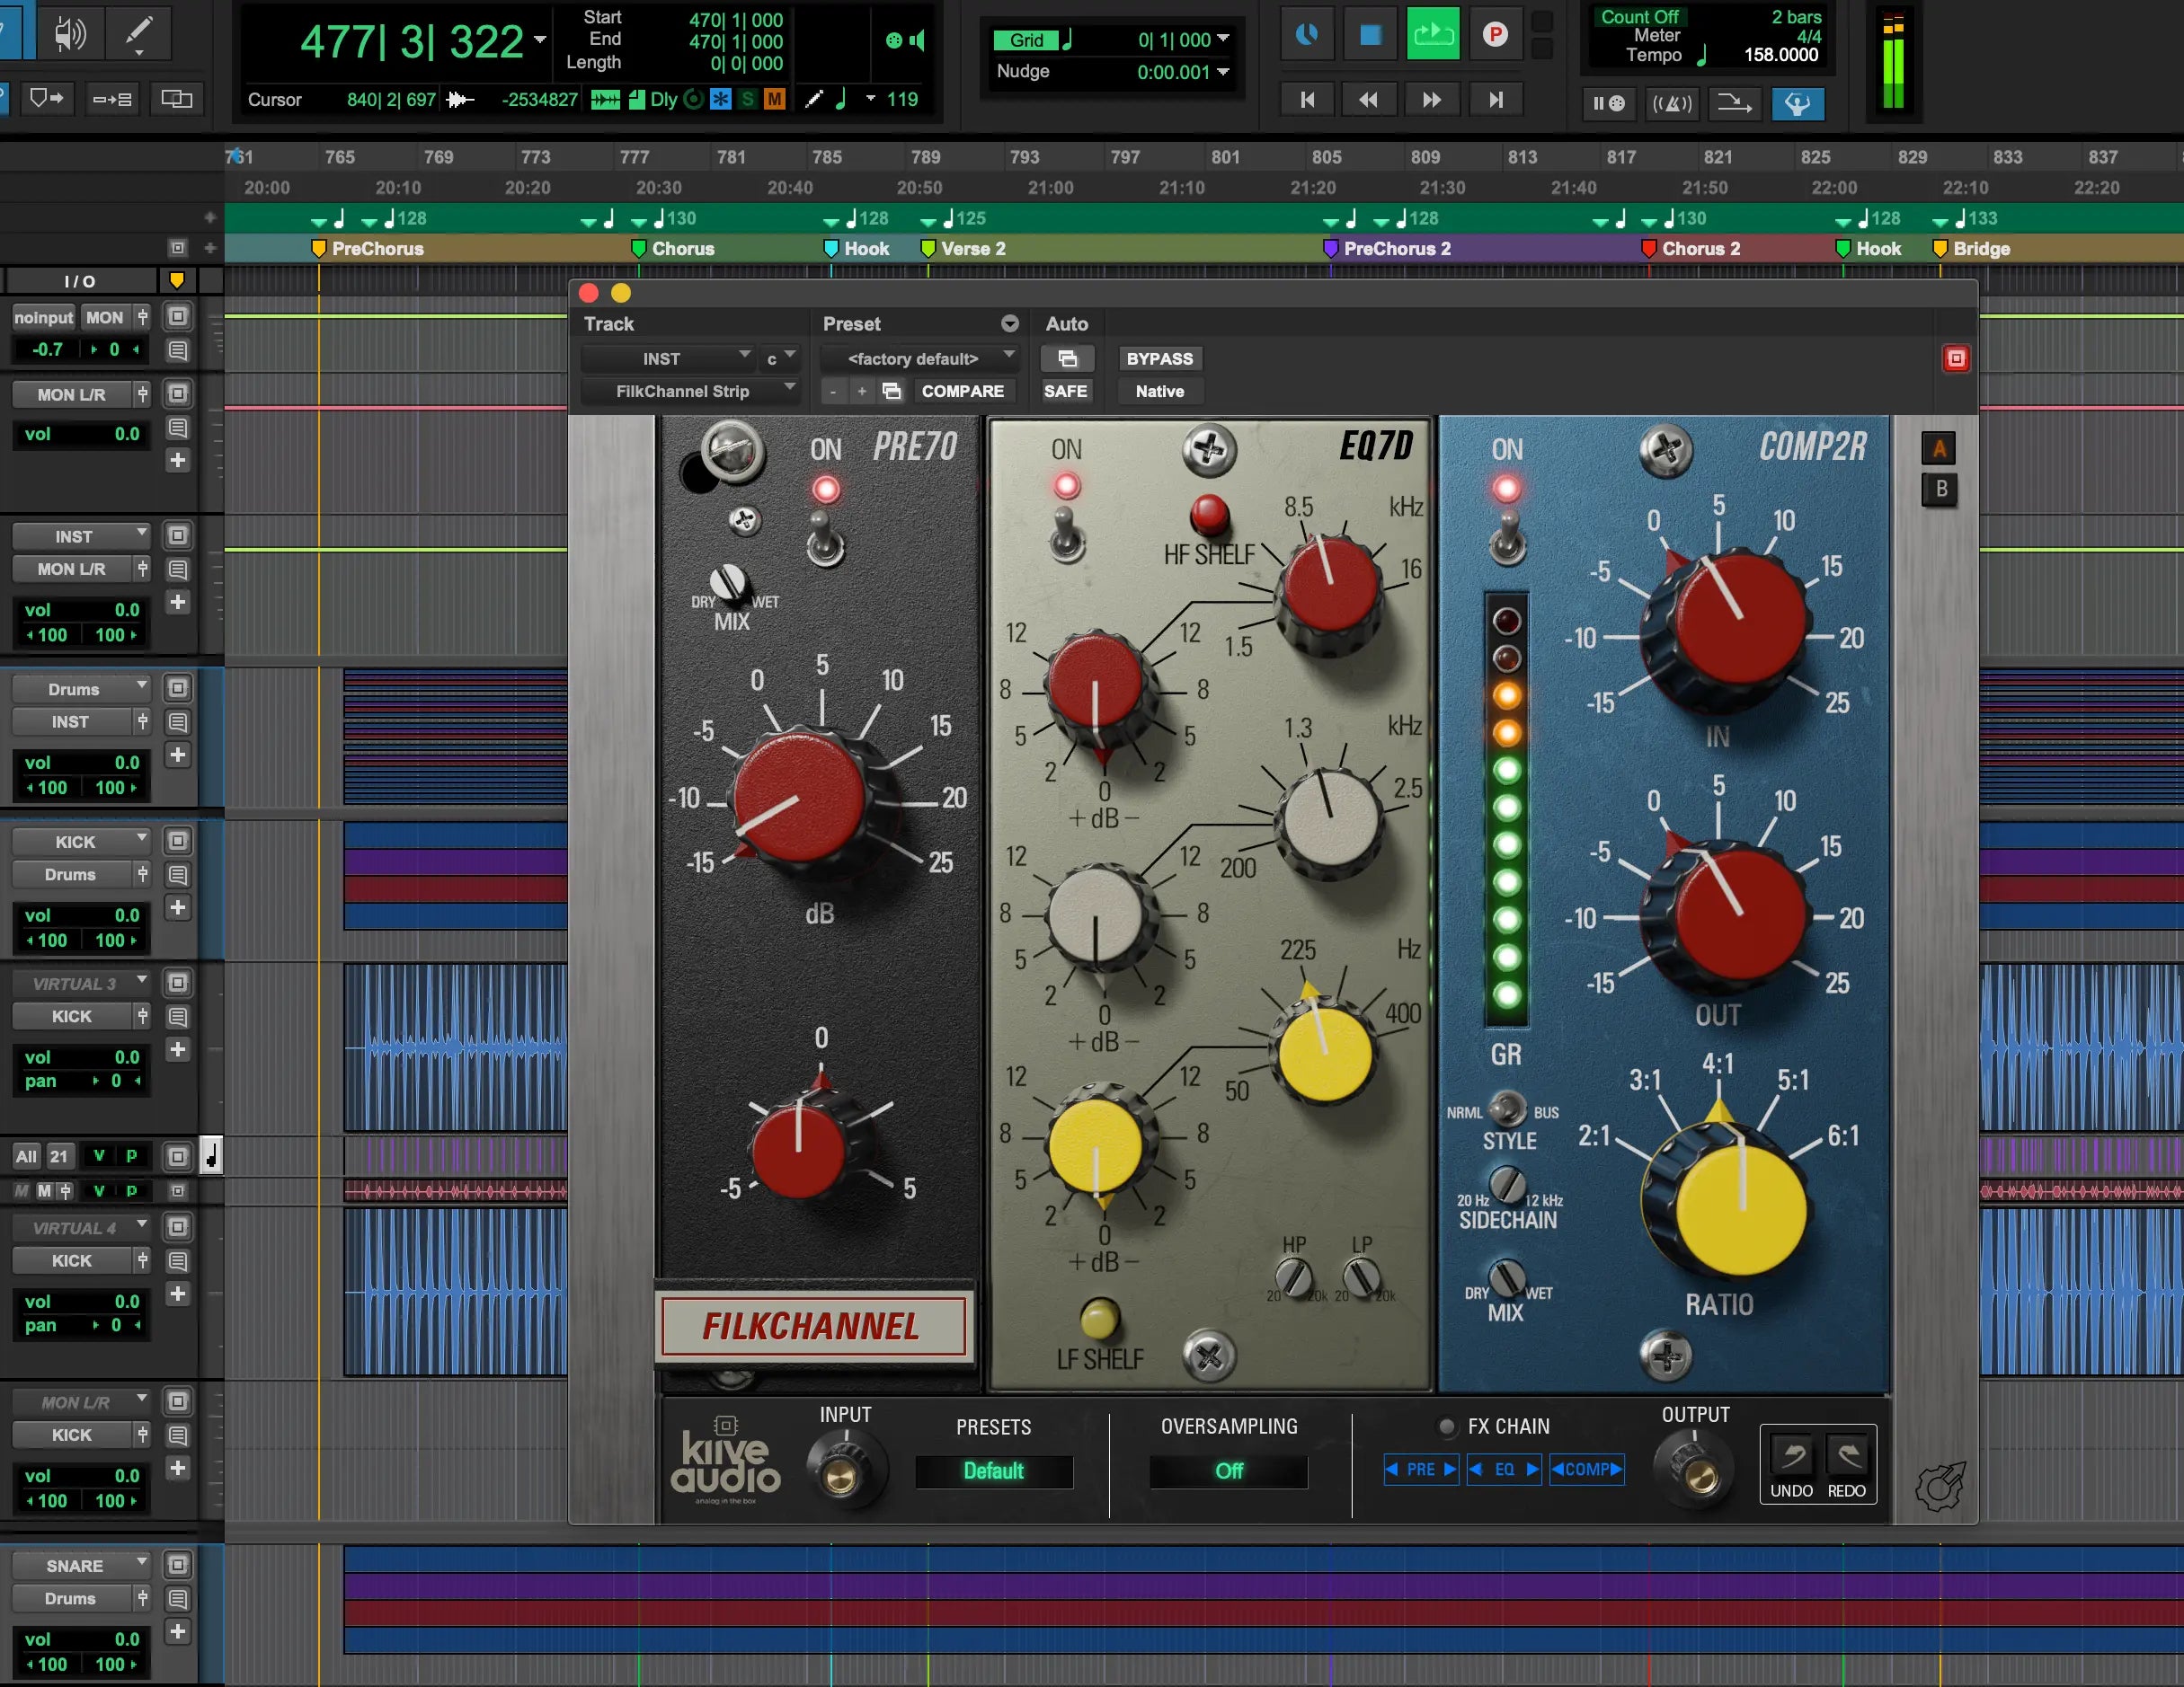Click the COMP2R yellow RATIO knob
Viewport: 2184px width, 1687px height.
[x=1742, y=1209]
